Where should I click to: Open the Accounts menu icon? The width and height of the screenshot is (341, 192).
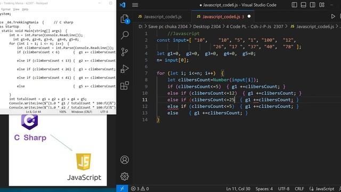point(125,160)
